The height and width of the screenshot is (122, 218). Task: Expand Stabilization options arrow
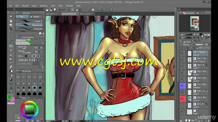coord(41,60)
